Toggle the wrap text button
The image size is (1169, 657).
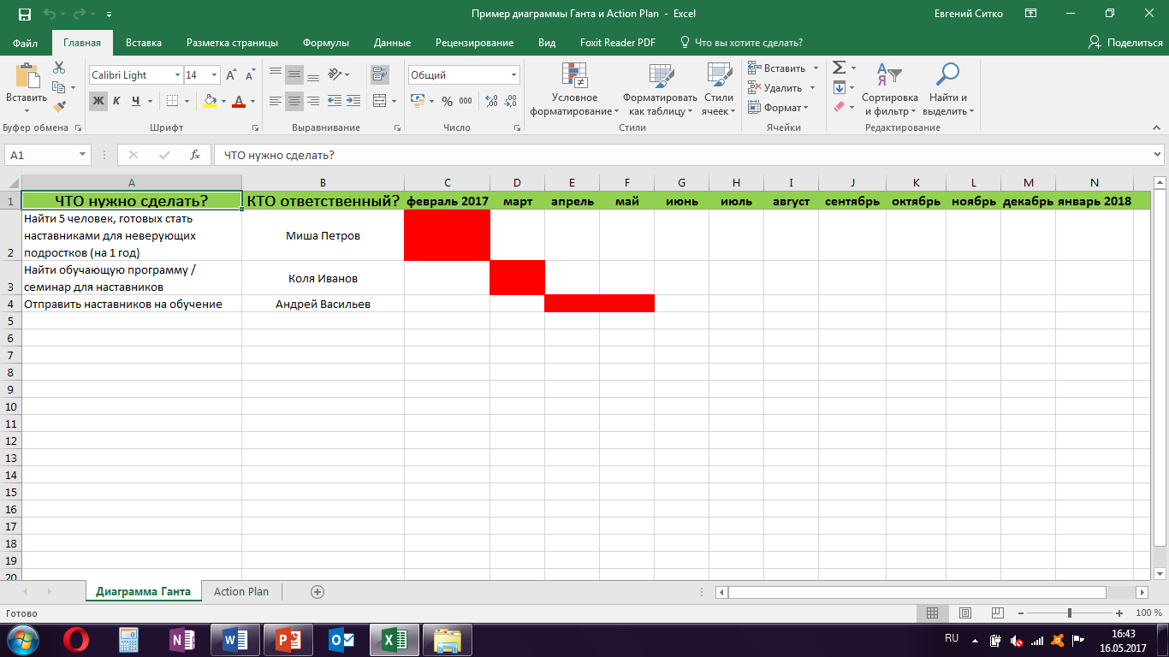(x=379, y=75)
